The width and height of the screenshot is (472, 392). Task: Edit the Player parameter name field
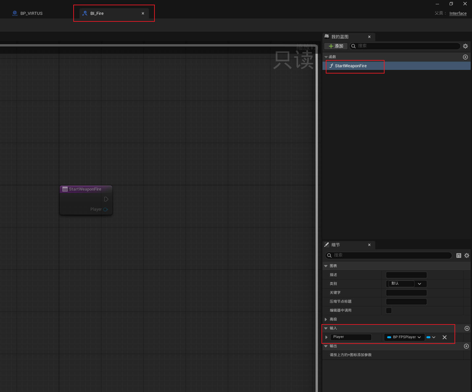(x=351, y=337)
